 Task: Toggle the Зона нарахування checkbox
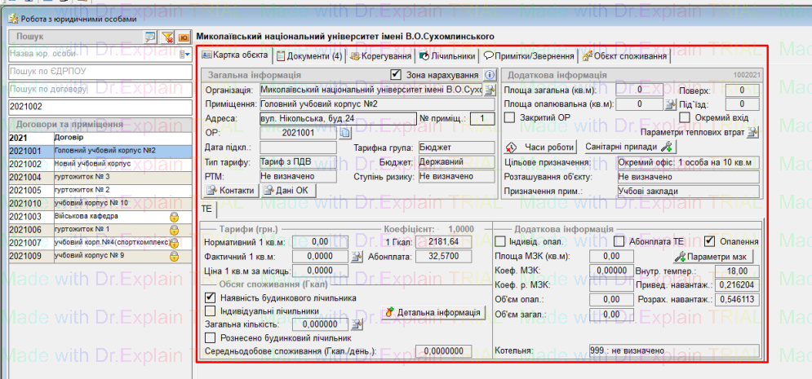[x=396, y=75]
